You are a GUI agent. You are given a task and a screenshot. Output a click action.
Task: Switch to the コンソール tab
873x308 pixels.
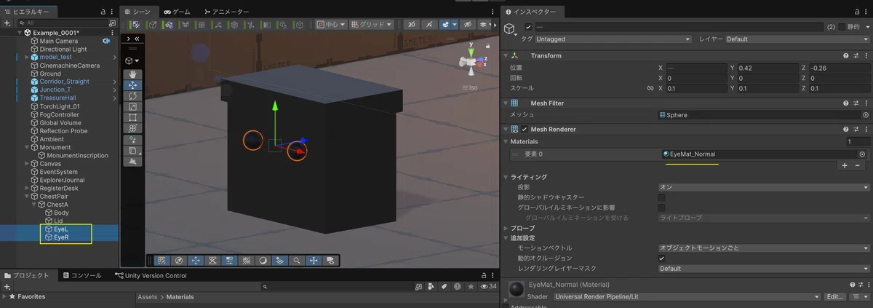pyautogui.click(x=82, y=275)
